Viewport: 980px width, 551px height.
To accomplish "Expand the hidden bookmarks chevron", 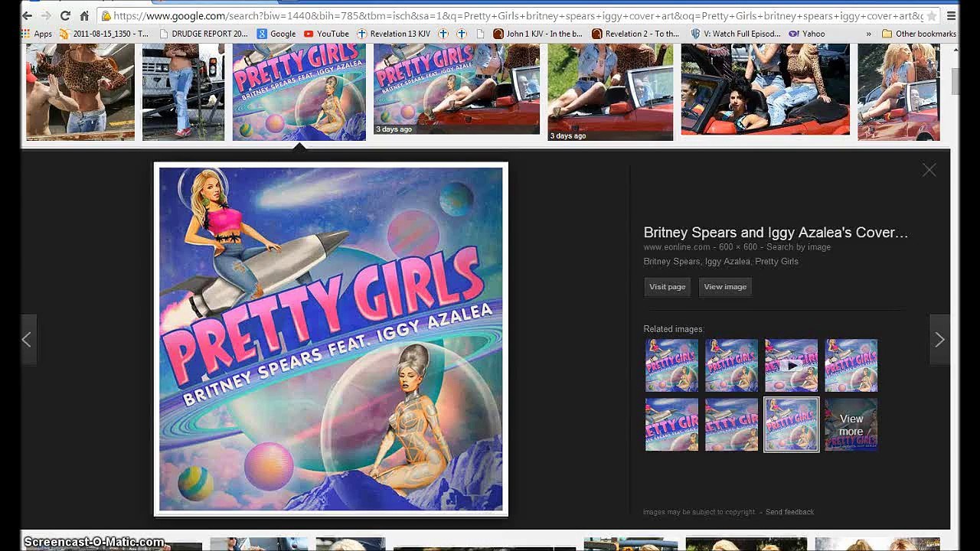I will (868, 34).
